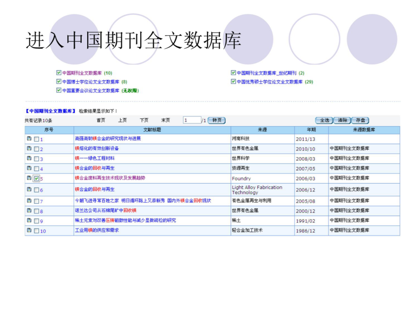
Task: Click the save-disk icon in row 4
Action: 29,168
